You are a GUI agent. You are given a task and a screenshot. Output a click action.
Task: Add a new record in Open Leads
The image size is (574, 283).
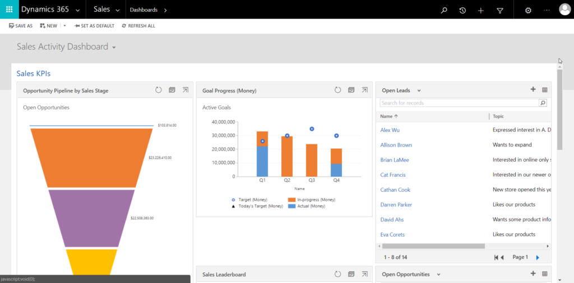533,89
